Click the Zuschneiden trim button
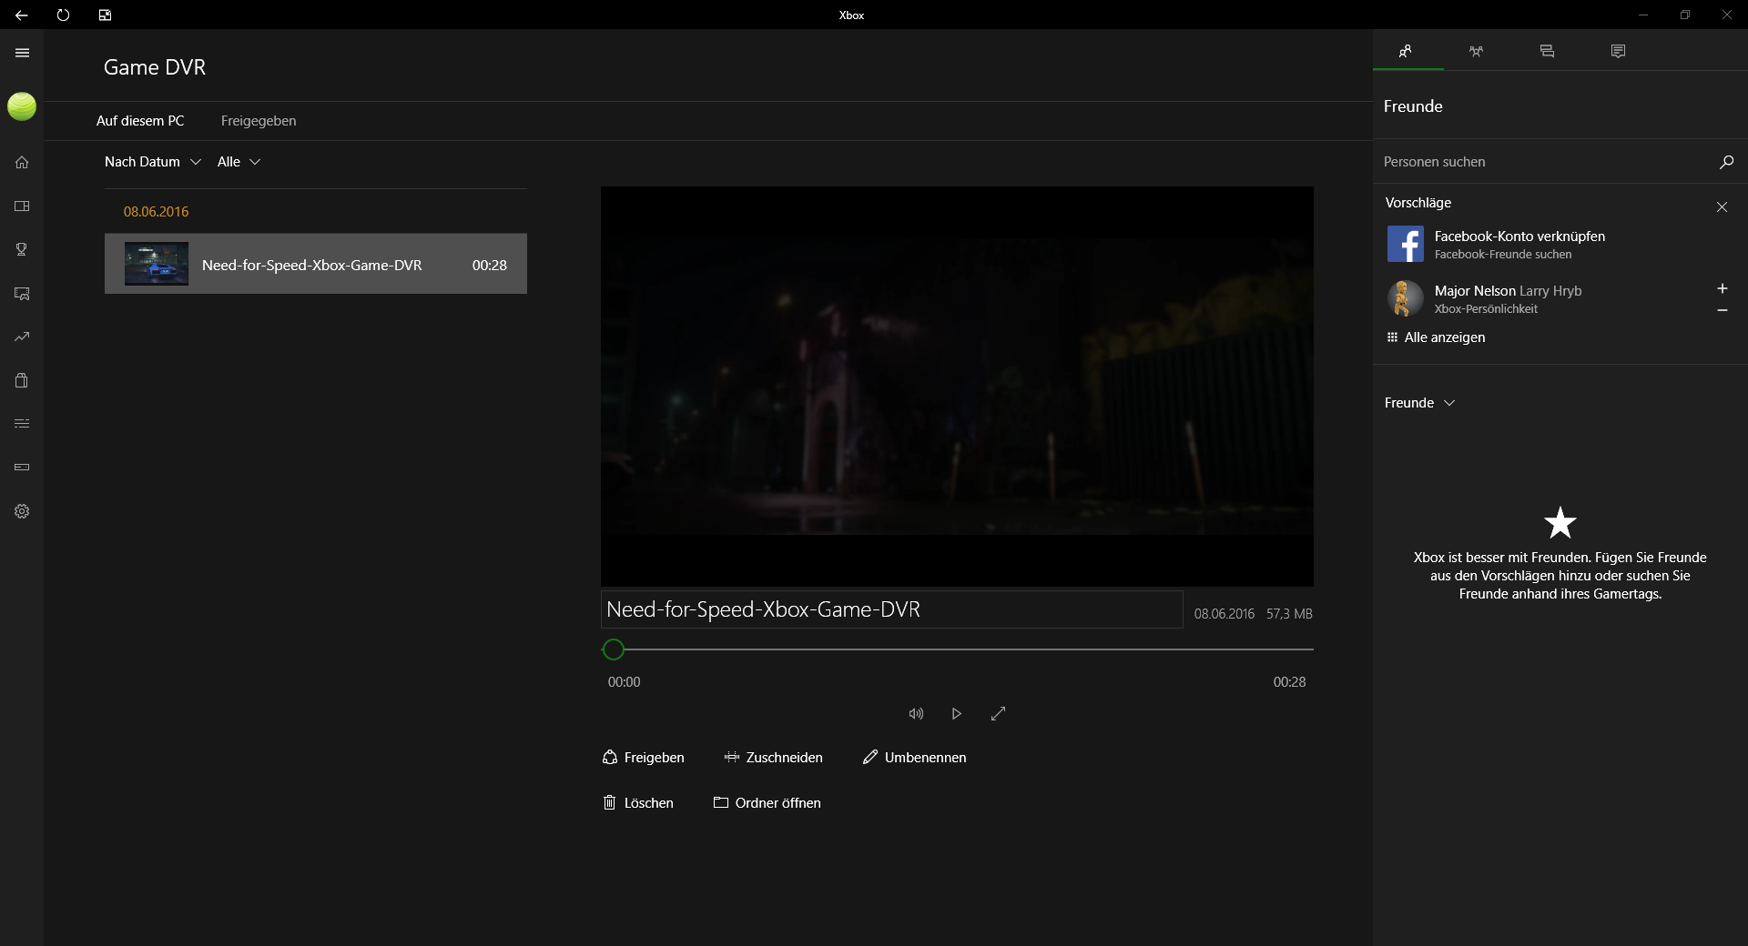The image size is (1748, 946). pos(773,758)
